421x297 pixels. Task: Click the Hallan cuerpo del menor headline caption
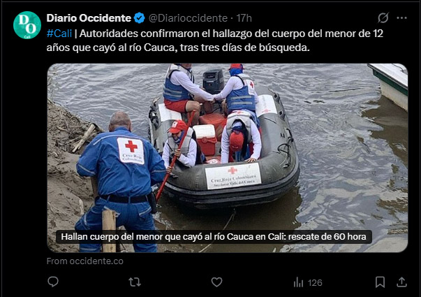click(x=214, y=237)
